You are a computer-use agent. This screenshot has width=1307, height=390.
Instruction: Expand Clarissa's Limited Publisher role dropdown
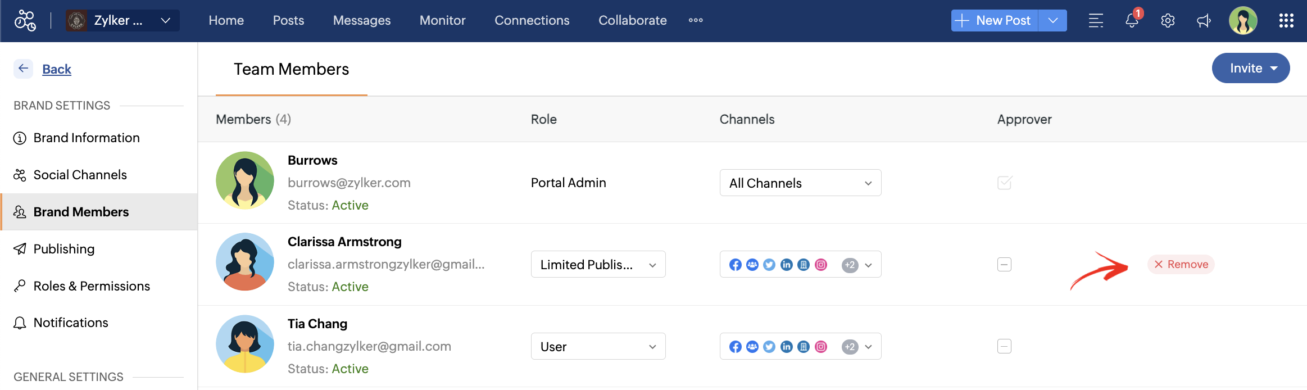pos(598,264)
